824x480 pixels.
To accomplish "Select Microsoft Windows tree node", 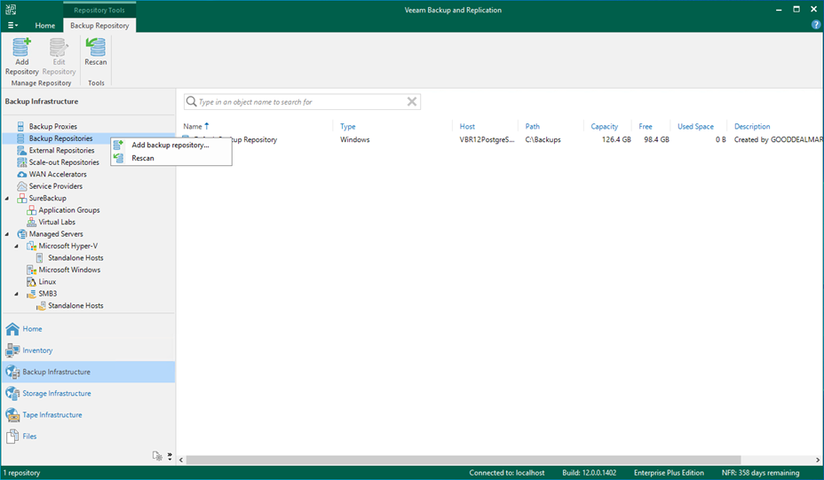I will click(x=69, y=270).
